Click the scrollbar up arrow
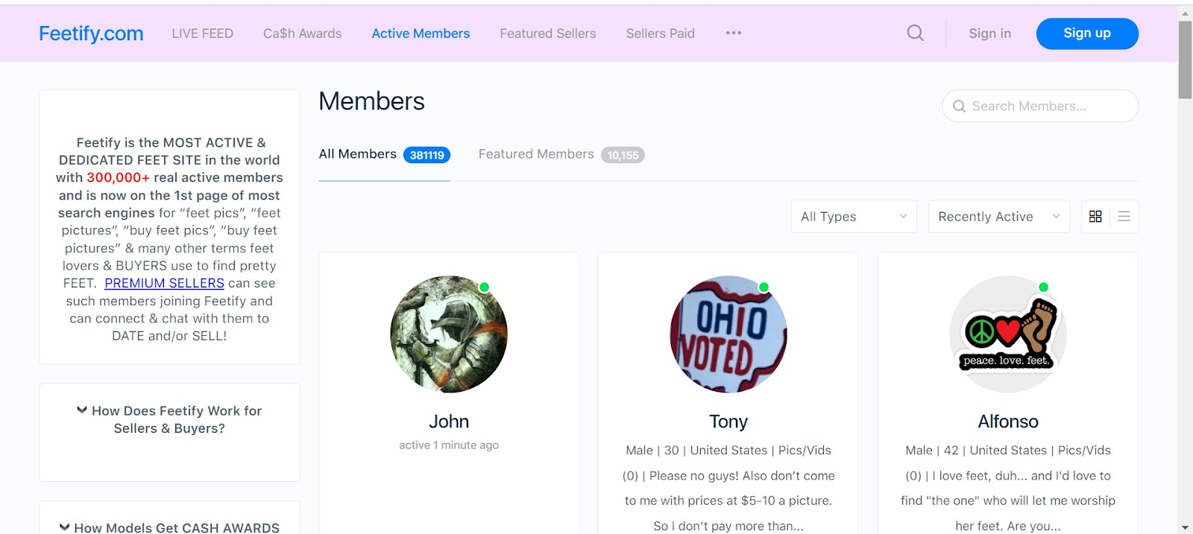This screenshot has width=1193, height=534. pyautogui.click(x=1185, y=13)
